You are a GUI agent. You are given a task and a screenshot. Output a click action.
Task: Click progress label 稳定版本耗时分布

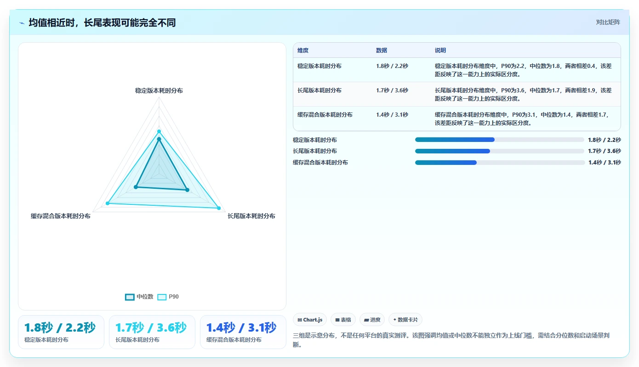coord(315,140)
